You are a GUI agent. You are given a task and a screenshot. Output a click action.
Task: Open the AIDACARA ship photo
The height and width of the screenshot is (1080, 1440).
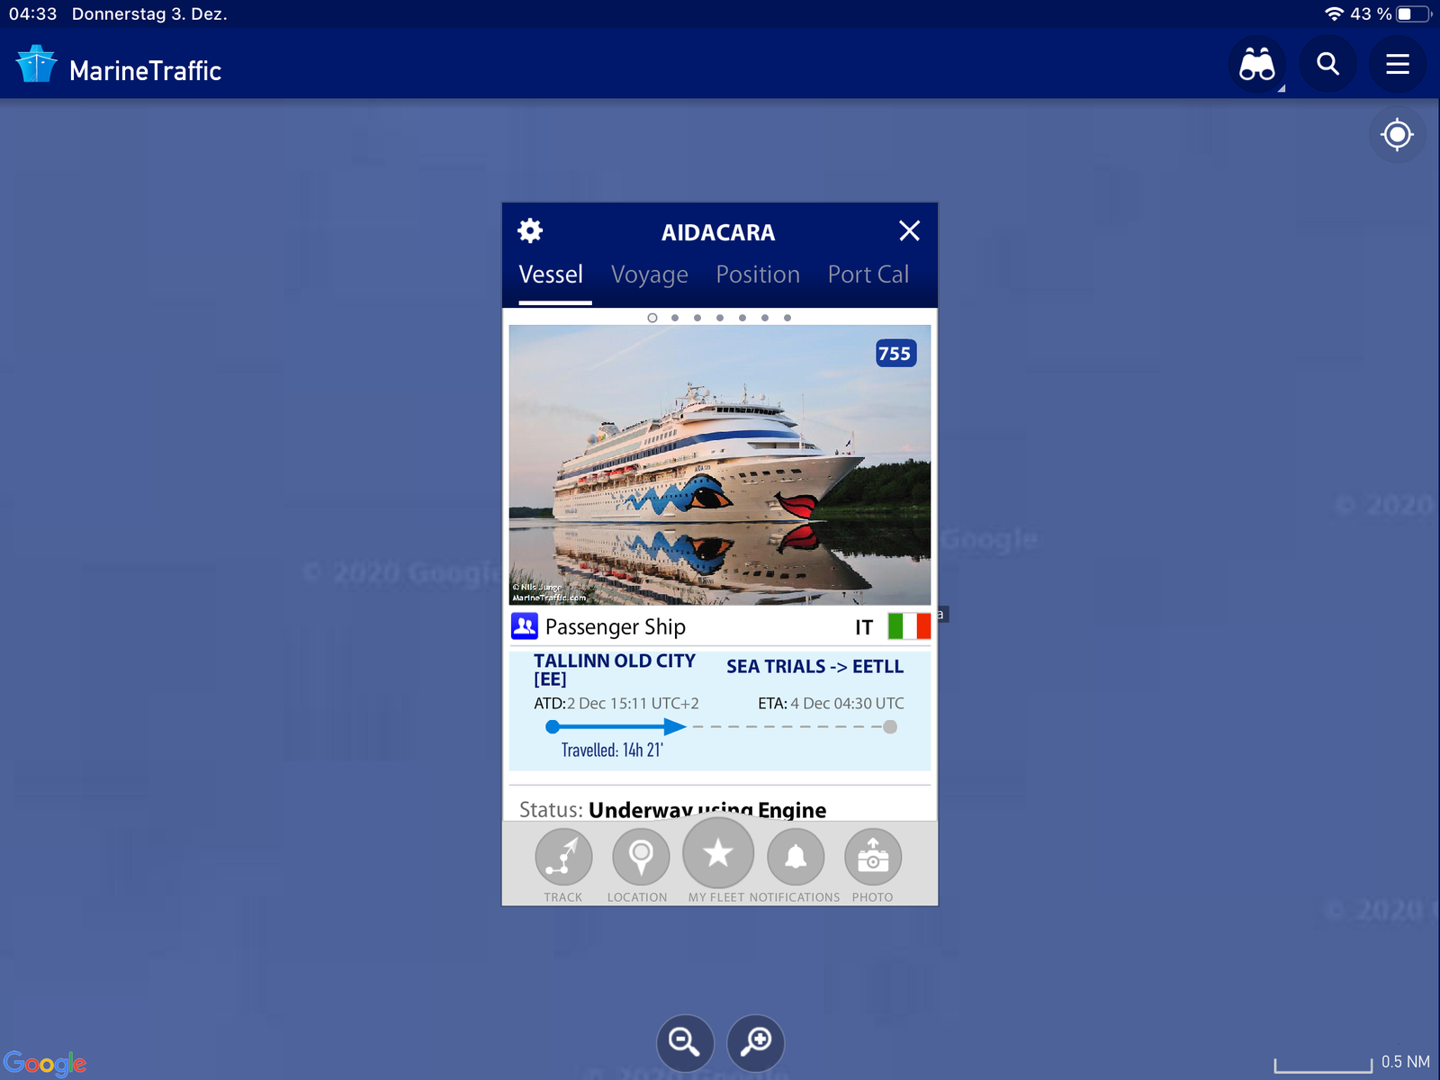[x=719, y=464]
